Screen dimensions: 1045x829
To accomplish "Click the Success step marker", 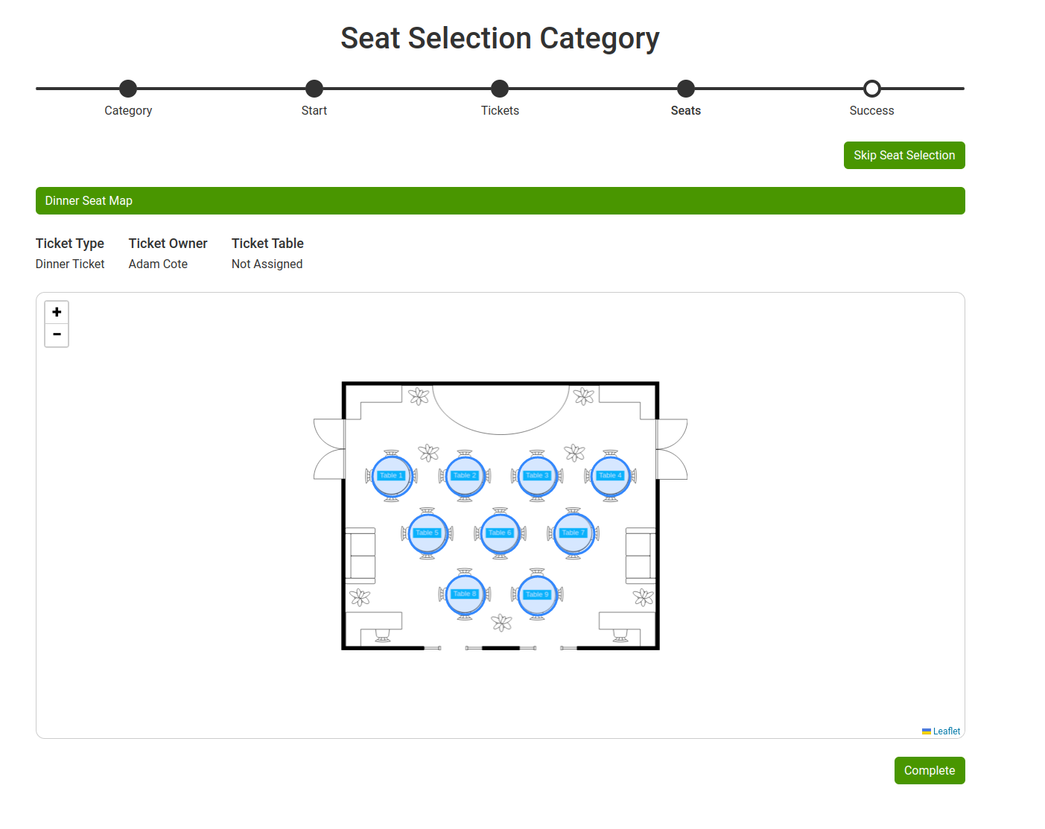I will [871, 87].
